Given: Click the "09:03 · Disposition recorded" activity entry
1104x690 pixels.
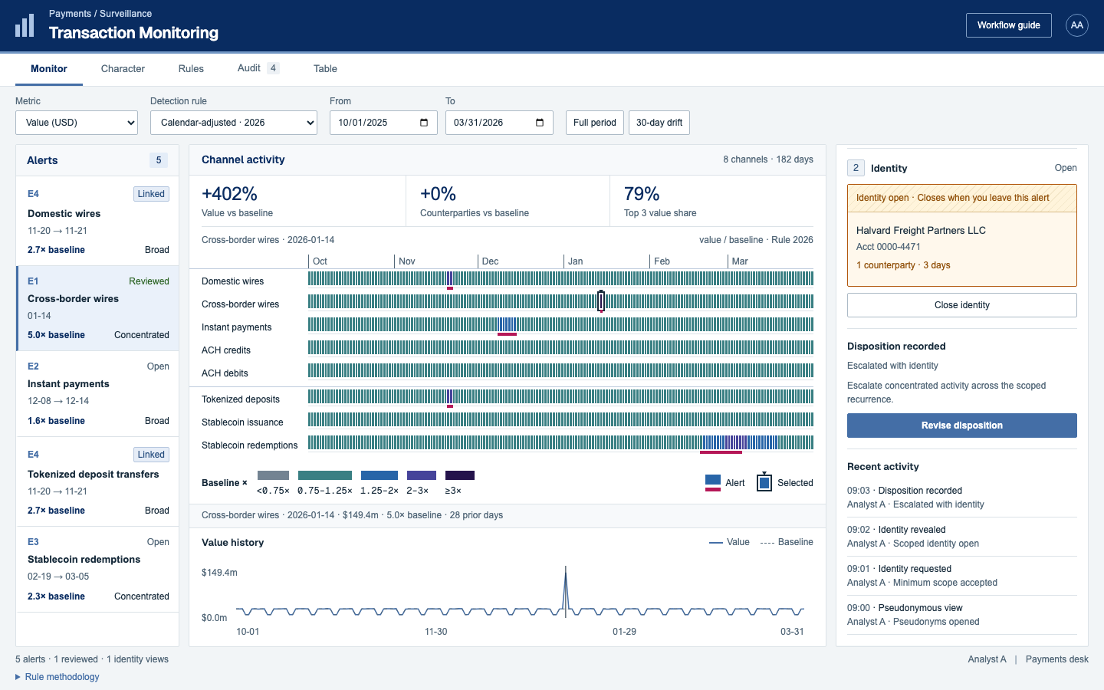Looking at the screenshot, I should click(x=962, y=498).
